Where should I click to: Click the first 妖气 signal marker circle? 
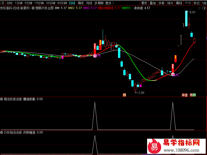coord(95,56)
